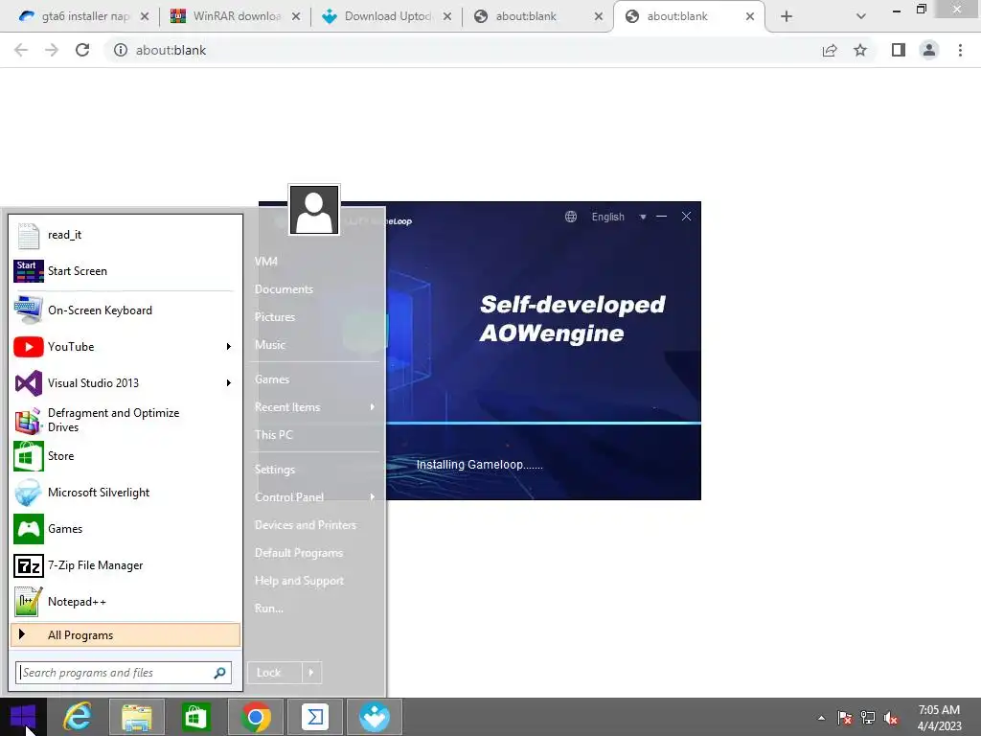Open Chrome profile avatar
Viewport: 981px width, 736px height.
(x=929, y=50)
